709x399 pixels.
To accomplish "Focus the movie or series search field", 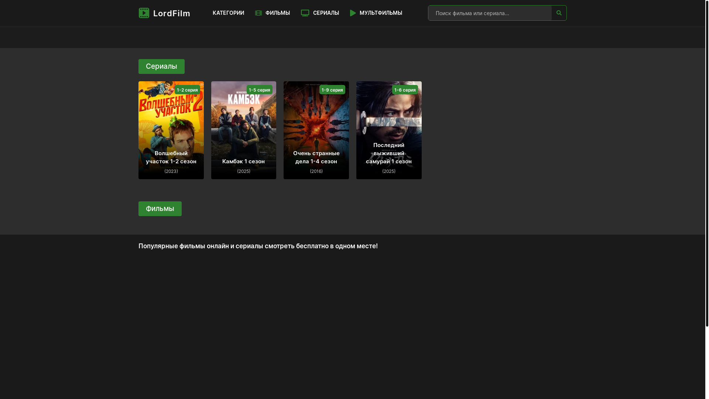I will [490, 13].
